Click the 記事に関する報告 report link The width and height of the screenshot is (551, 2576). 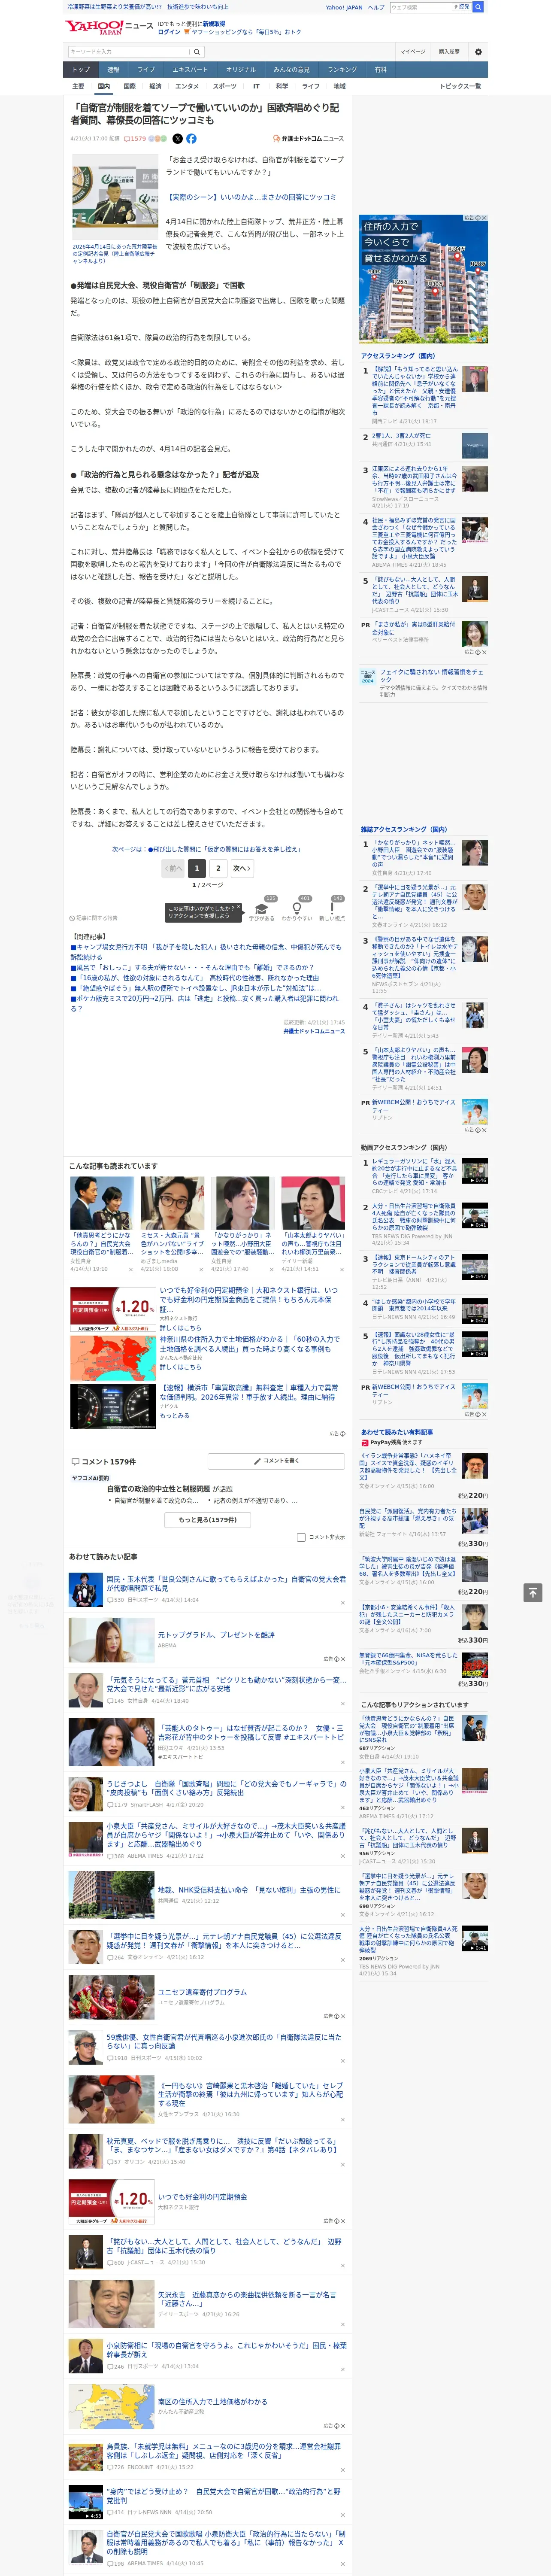[x=94, y=918]
